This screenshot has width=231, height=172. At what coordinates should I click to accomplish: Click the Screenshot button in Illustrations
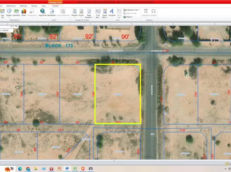pyautogui.click(x=32, y=13)
